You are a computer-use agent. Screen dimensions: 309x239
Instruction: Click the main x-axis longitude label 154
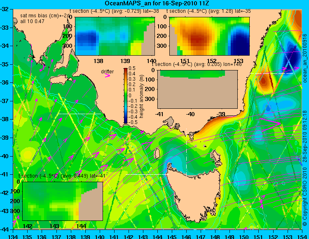[x=302, y=236]
